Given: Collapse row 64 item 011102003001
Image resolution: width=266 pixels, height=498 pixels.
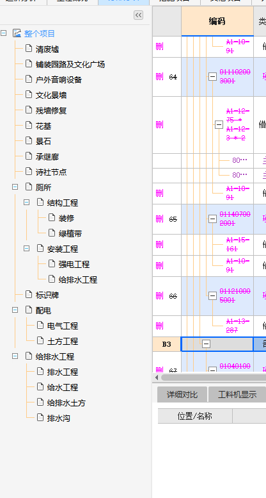Looking at the screenshot, I should point(212,76).
